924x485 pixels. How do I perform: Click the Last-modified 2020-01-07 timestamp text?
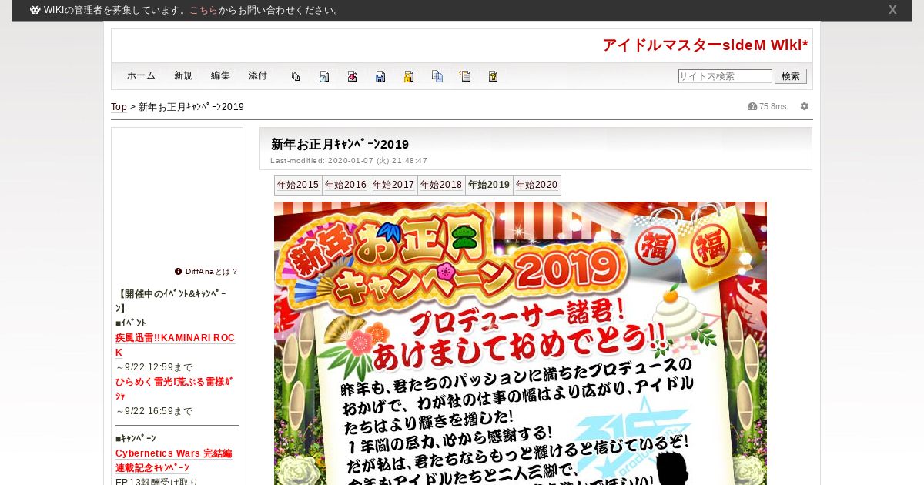(349, 161)
